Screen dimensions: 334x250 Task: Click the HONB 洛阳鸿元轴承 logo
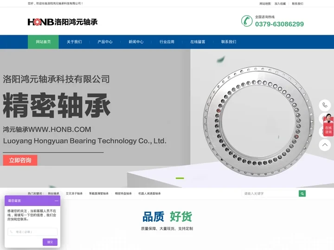pos(63,22)
